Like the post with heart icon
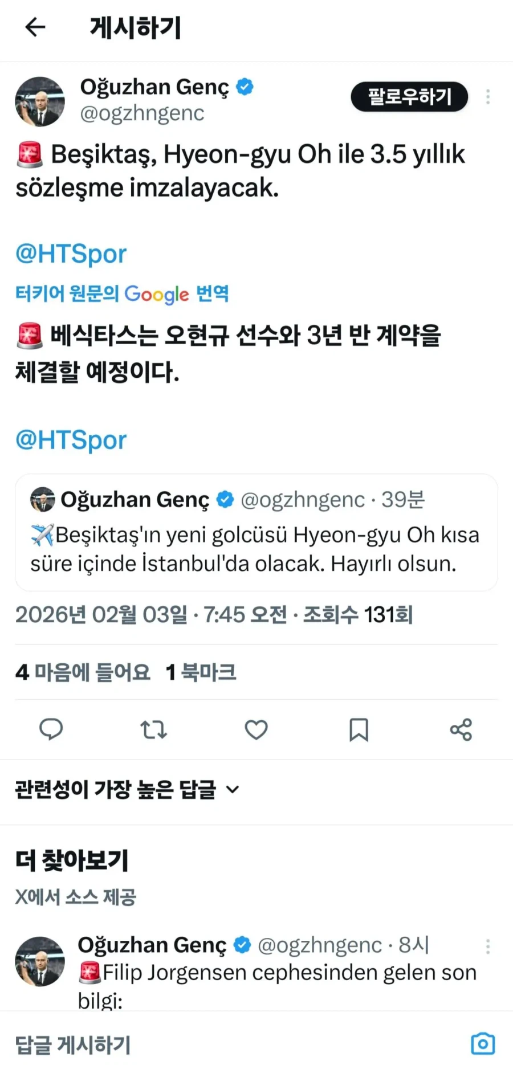This screenshot has height=1065, width=513. [256, 729]
